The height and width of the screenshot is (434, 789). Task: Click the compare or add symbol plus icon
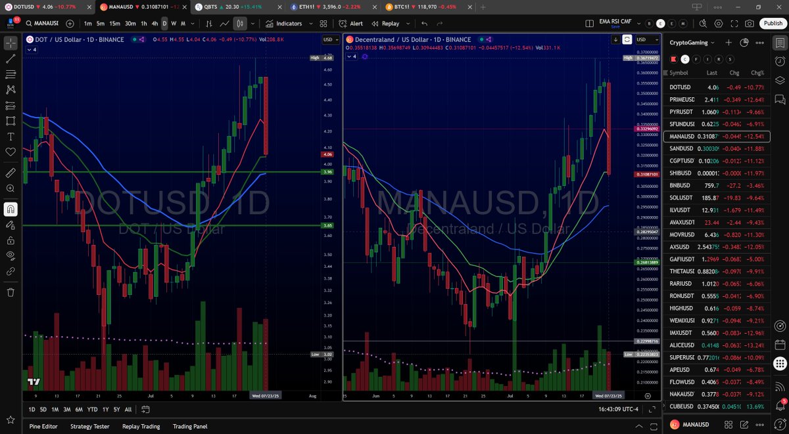pyautogui.click(x=70, y=24)
